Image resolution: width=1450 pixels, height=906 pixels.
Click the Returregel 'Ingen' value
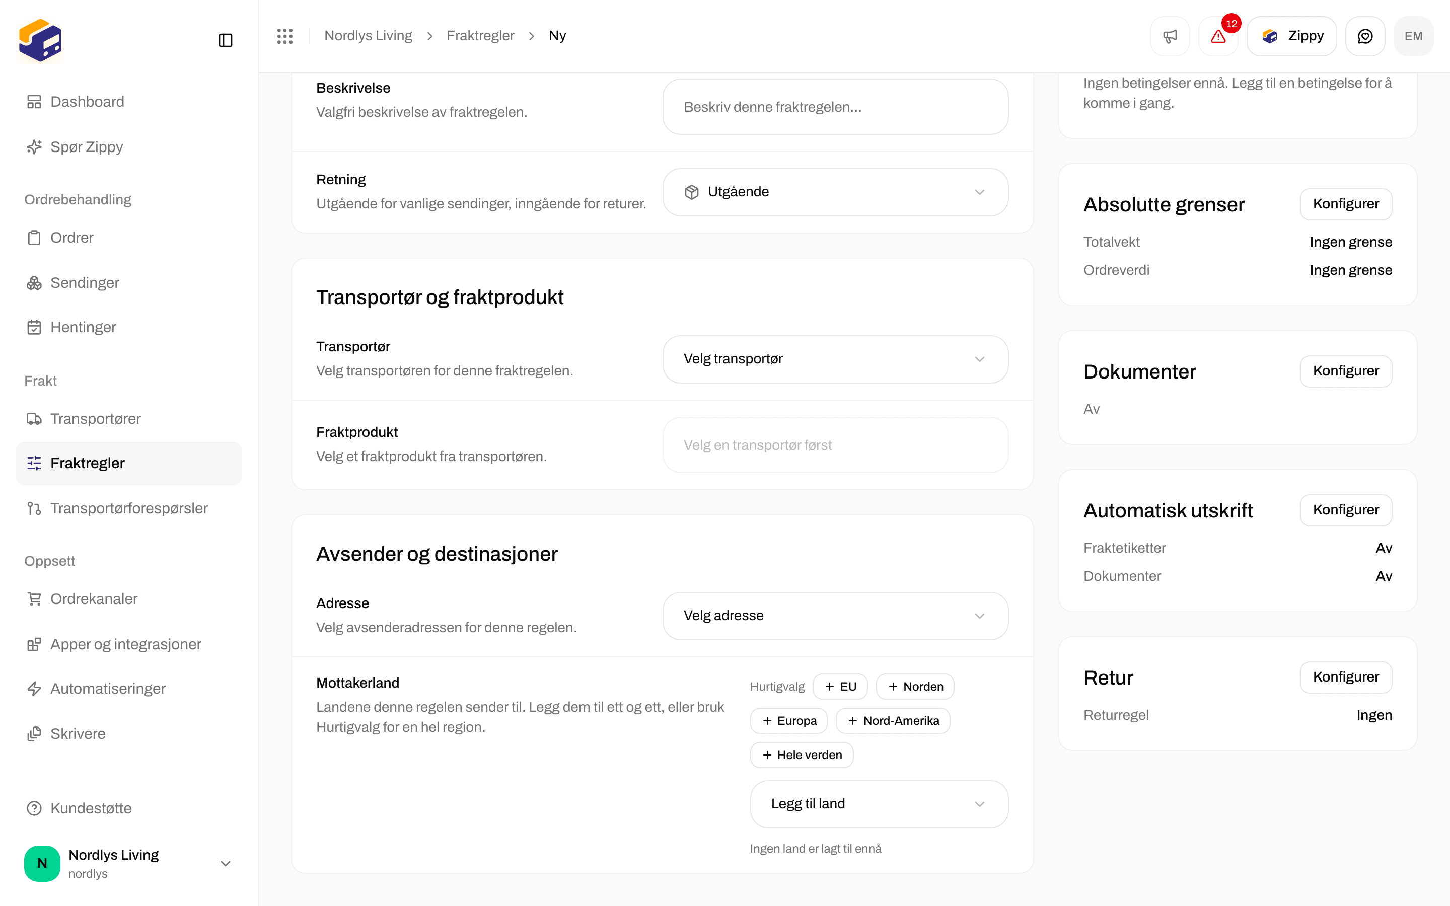(x=1374, y=715)
